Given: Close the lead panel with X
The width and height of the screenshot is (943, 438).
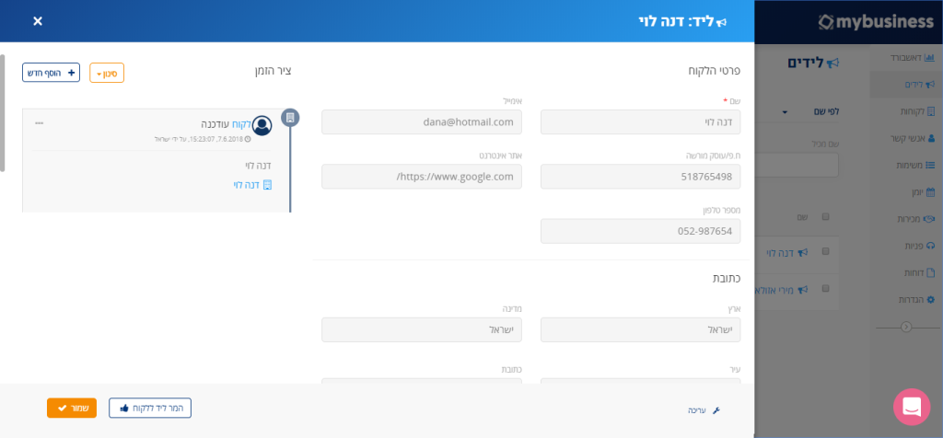Looking at the screenshot, I should tap(38, 22).
